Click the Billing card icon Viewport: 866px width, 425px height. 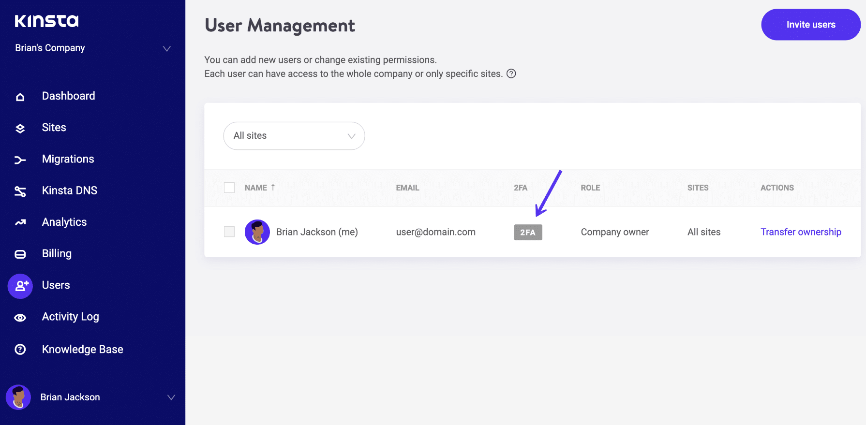(x=20, y=254)
